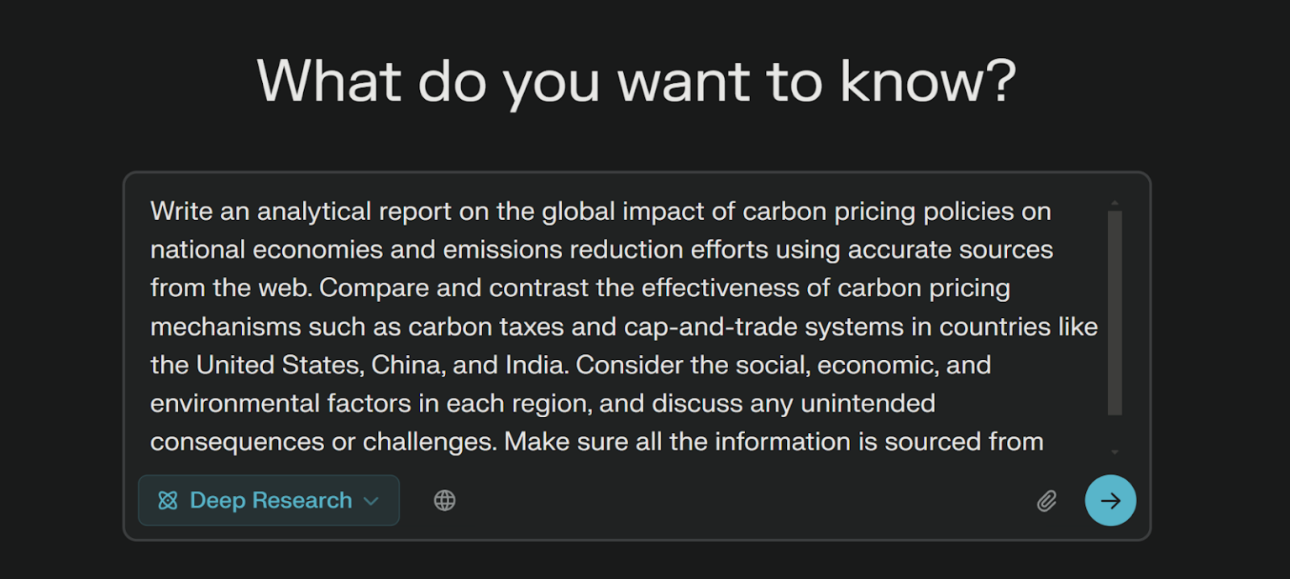Click the prompt box vertical scrollbar thumb
The height and width of the screenshot is (579, 1290).
pyautogui.click(x=1114, y=310)
